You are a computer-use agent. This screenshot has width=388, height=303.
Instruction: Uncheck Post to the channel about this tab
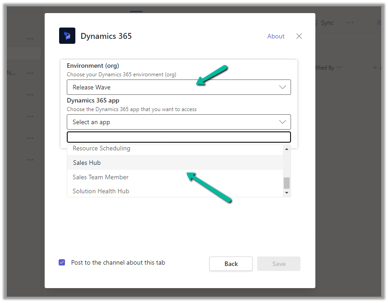[x=62, y=262]
